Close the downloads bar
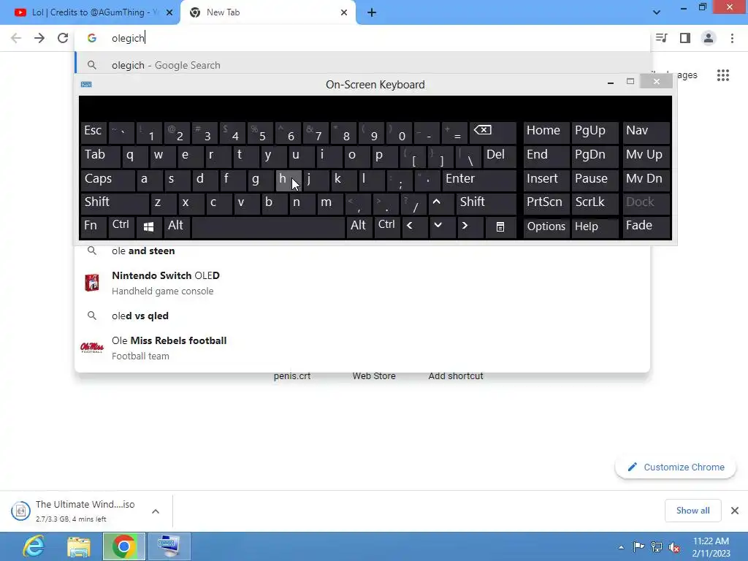 [735, 511]
